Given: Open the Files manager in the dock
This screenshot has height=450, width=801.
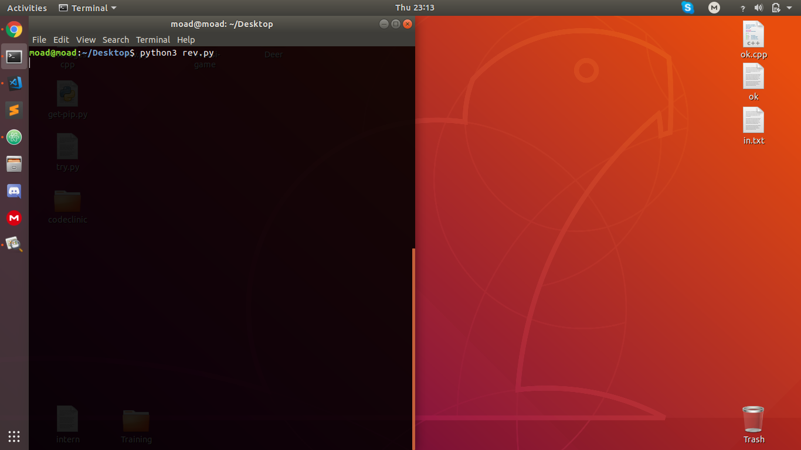Looking at the screenshot, I should pyautogui.click(x=14, y=164).
